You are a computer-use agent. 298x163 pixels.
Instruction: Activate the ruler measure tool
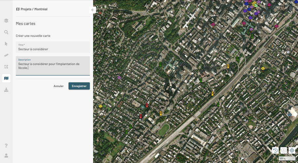coord(6,55)
